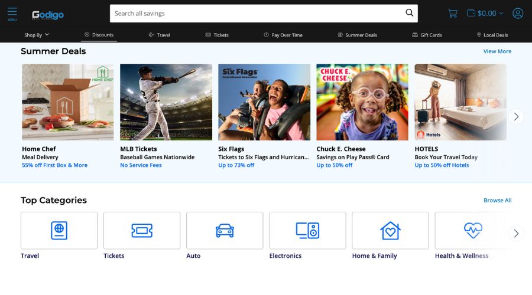Click the Travel passport category icon
The height and width of the screenshot is (295, 532).
(59, 231)
